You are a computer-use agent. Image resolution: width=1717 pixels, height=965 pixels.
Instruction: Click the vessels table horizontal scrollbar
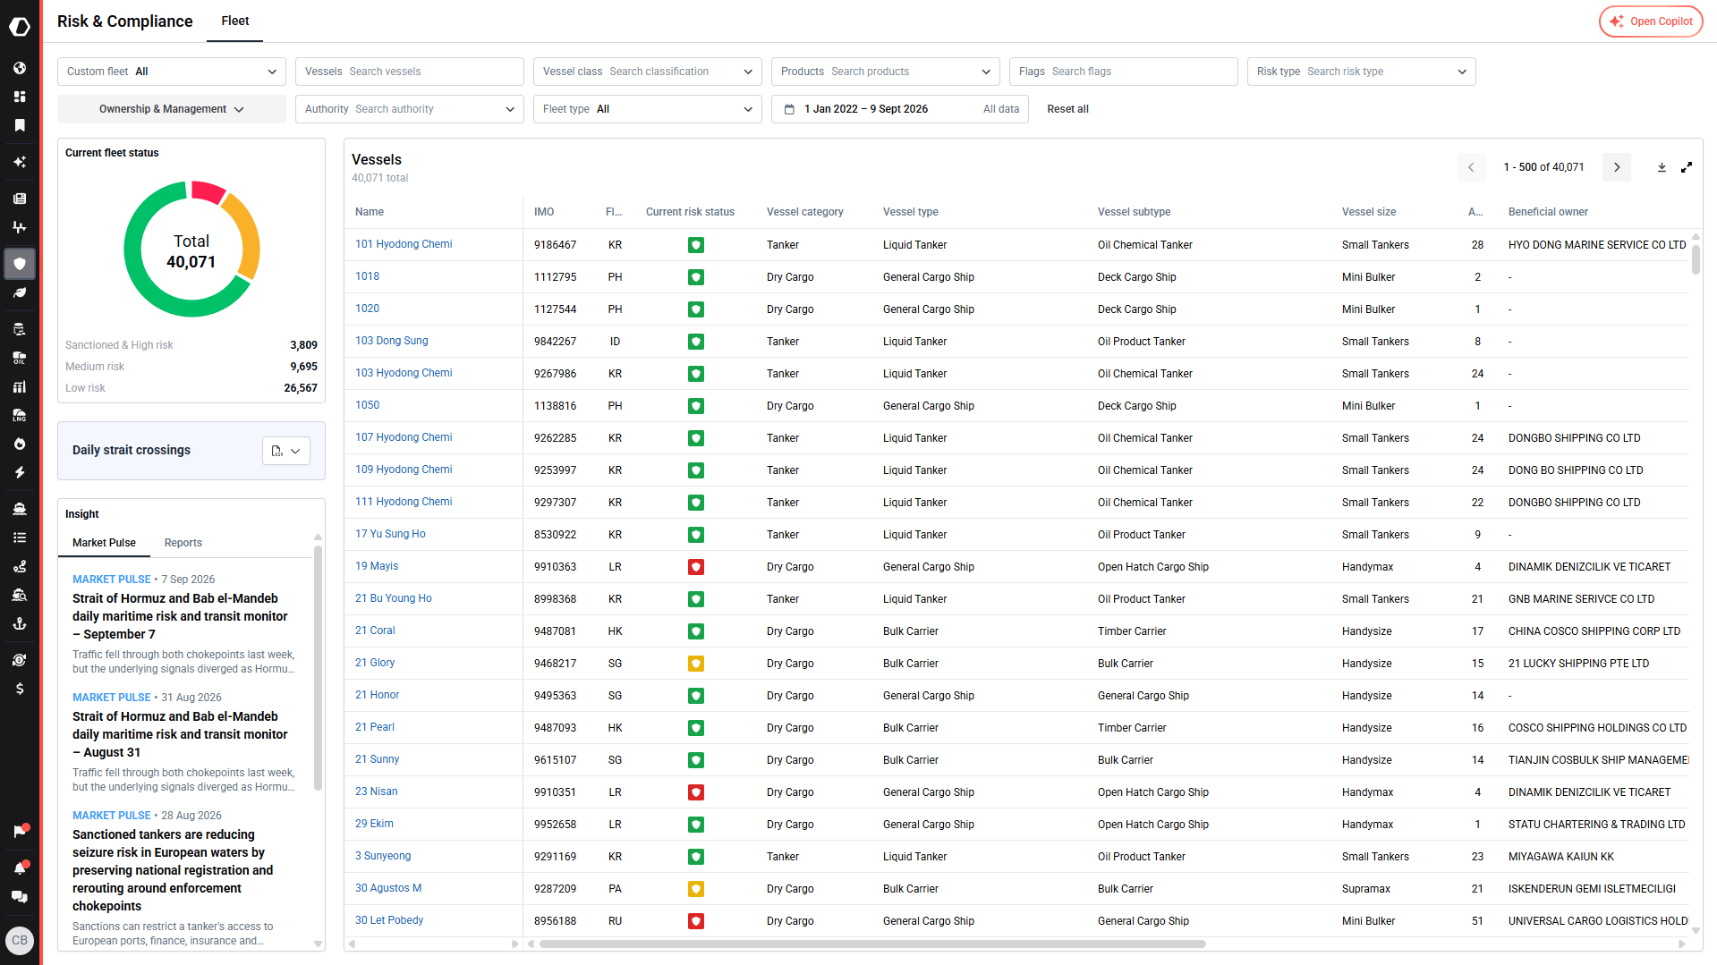pyautogui.click(x=872, y=944)
